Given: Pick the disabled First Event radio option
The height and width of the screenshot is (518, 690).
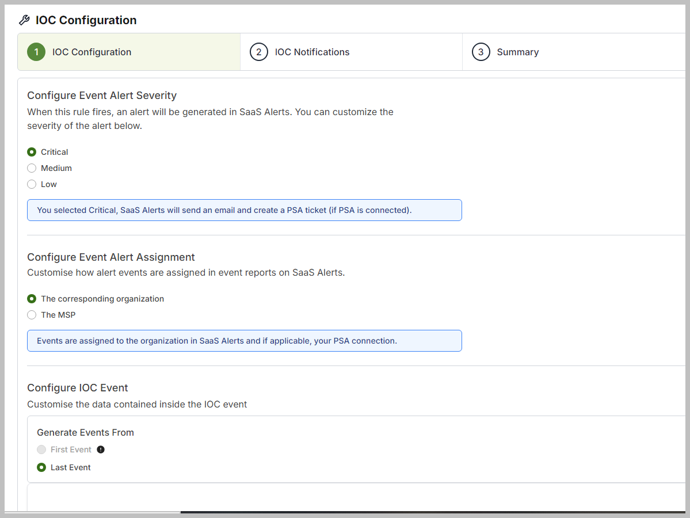Looking at the screenshot, I should 41,450.
